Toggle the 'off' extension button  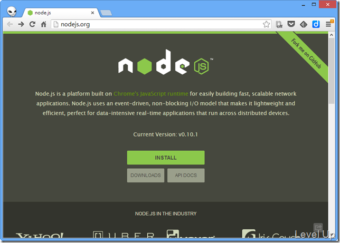[x=279, y=24]
